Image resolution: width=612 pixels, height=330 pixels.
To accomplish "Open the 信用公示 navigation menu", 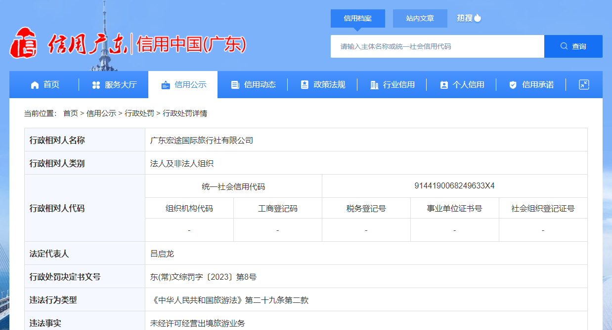I will pyautogui.click(x=183, y=85).
